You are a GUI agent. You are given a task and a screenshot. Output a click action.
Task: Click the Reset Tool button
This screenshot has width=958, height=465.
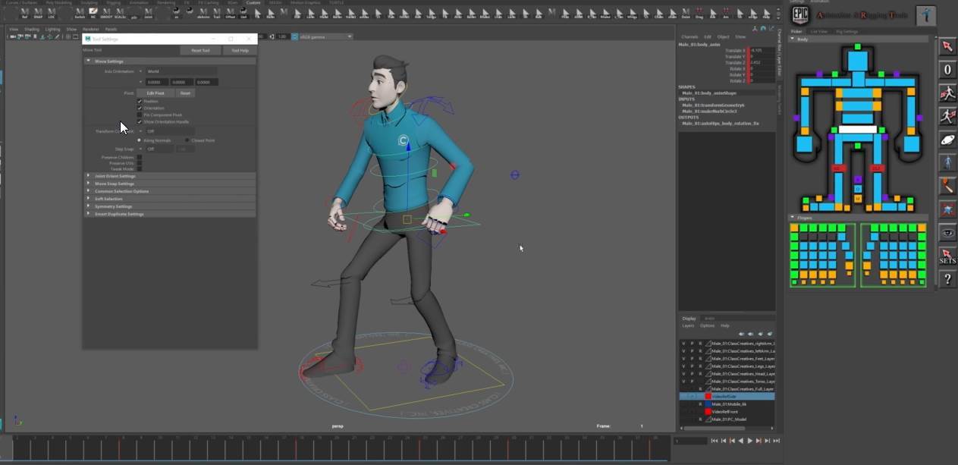(x=200, y=50)
